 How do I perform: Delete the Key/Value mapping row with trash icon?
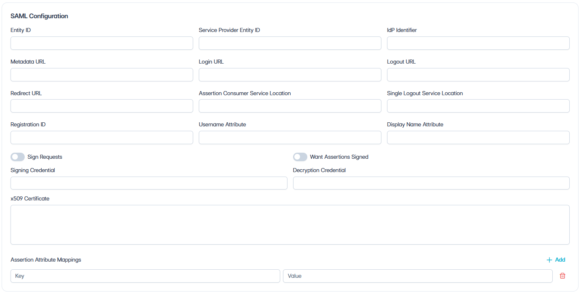click(x=562, y=276)
